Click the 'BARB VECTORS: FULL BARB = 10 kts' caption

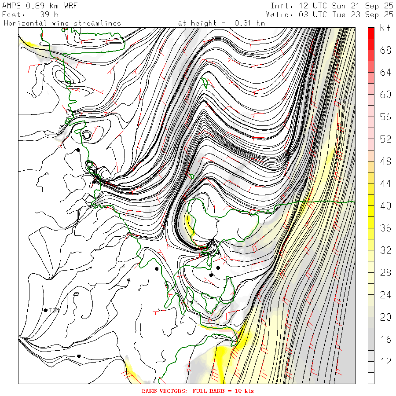(x=198, y=391)
